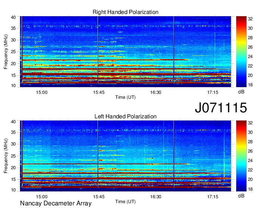The image size is (257, 208).
Task: Click the Left Handed Polarization title
Action: [125, 116]
